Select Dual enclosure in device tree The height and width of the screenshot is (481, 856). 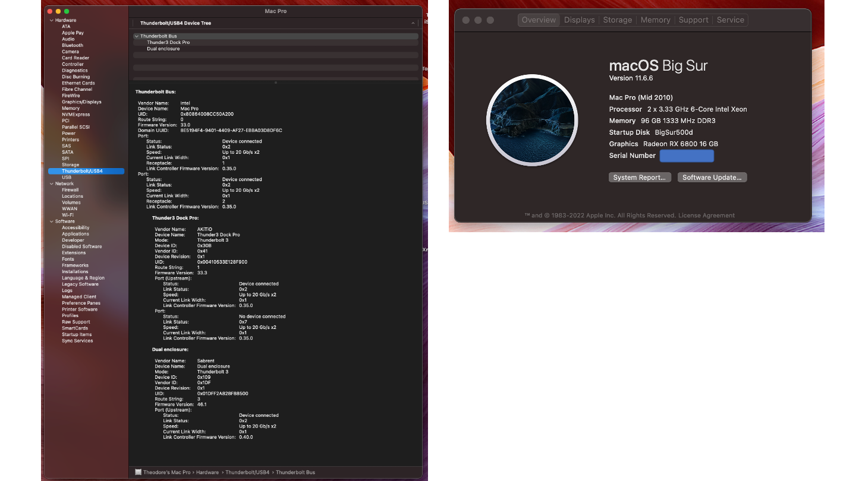(163, 49)
